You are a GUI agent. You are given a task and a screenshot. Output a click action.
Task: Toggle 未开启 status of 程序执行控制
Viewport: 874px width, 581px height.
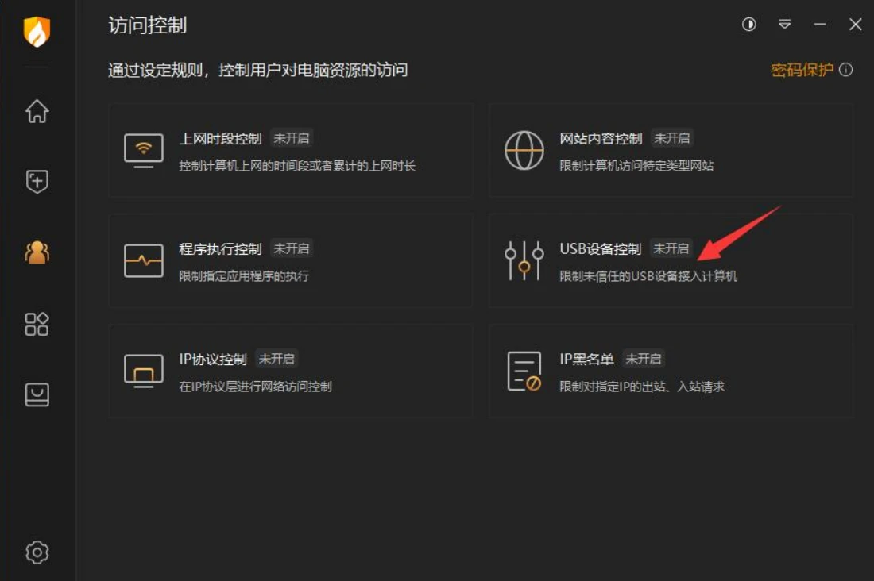tap(292, 248)
